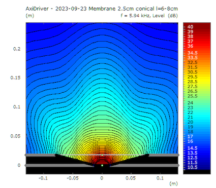Click the '25.5' value on the color scale
Screen dimensions: 216x188
click(x=192, y=96)
